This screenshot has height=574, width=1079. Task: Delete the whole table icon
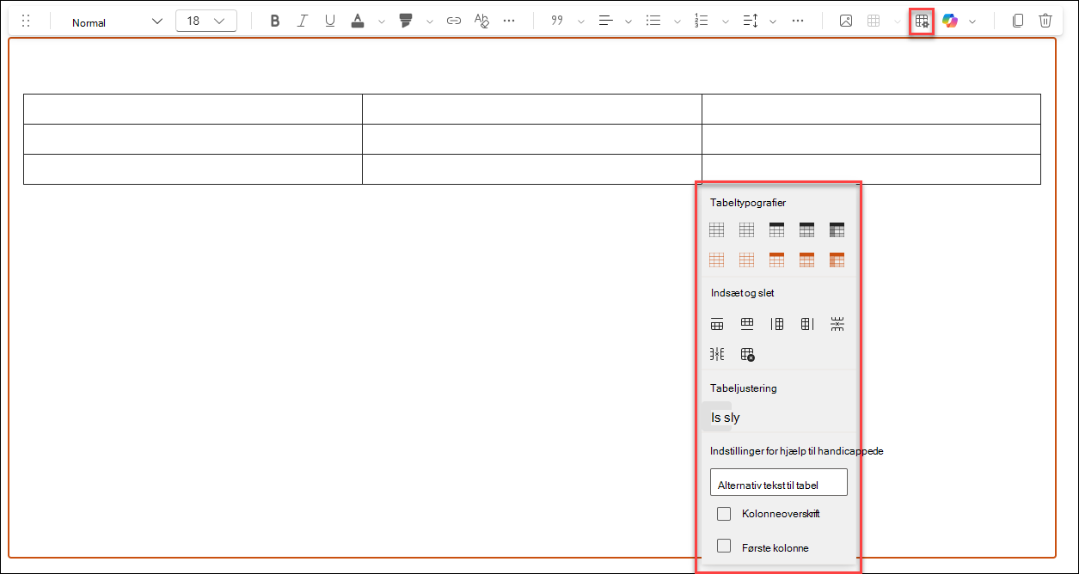pyautogui.click(x=747, y=354)
